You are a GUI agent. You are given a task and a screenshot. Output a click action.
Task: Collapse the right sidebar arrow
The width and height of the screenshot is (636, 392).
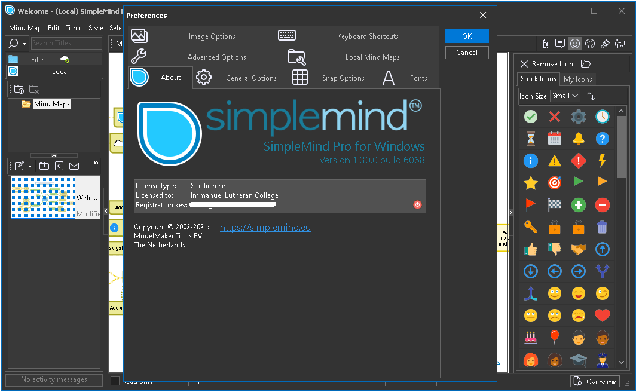tap(510, 212)
